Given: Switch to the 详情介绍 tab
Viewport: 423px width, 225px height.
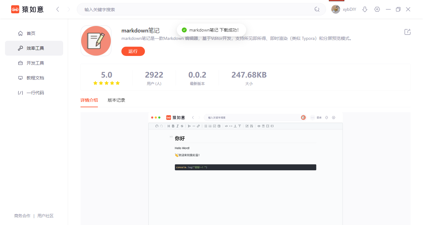Looking at the screenshot, I should [89, 100].
